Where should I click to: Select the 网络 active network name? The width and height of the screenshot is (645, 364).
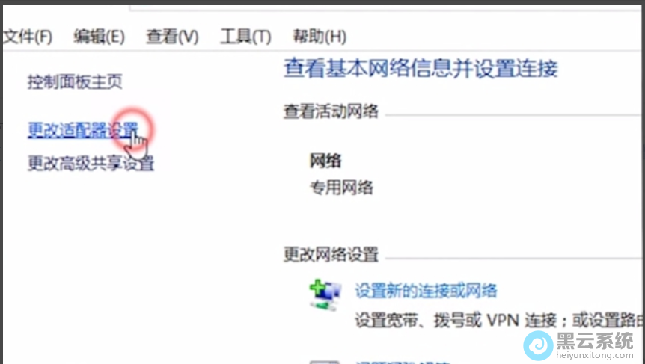(x=325, y=161)
